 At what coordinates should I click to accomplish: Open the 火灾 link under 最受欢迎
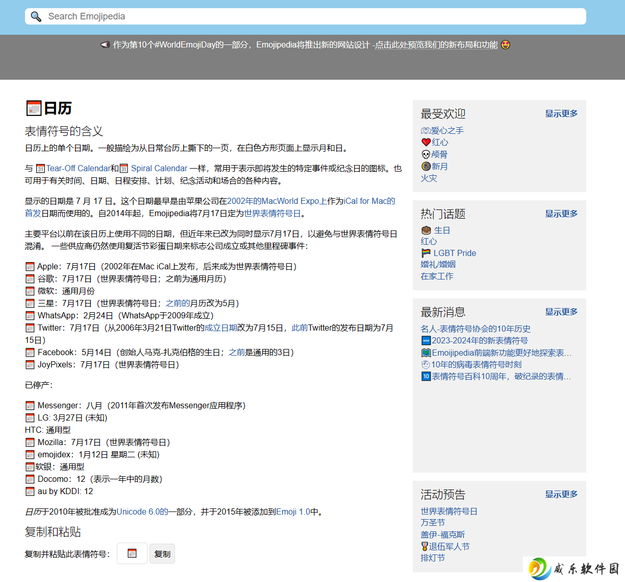429,178
